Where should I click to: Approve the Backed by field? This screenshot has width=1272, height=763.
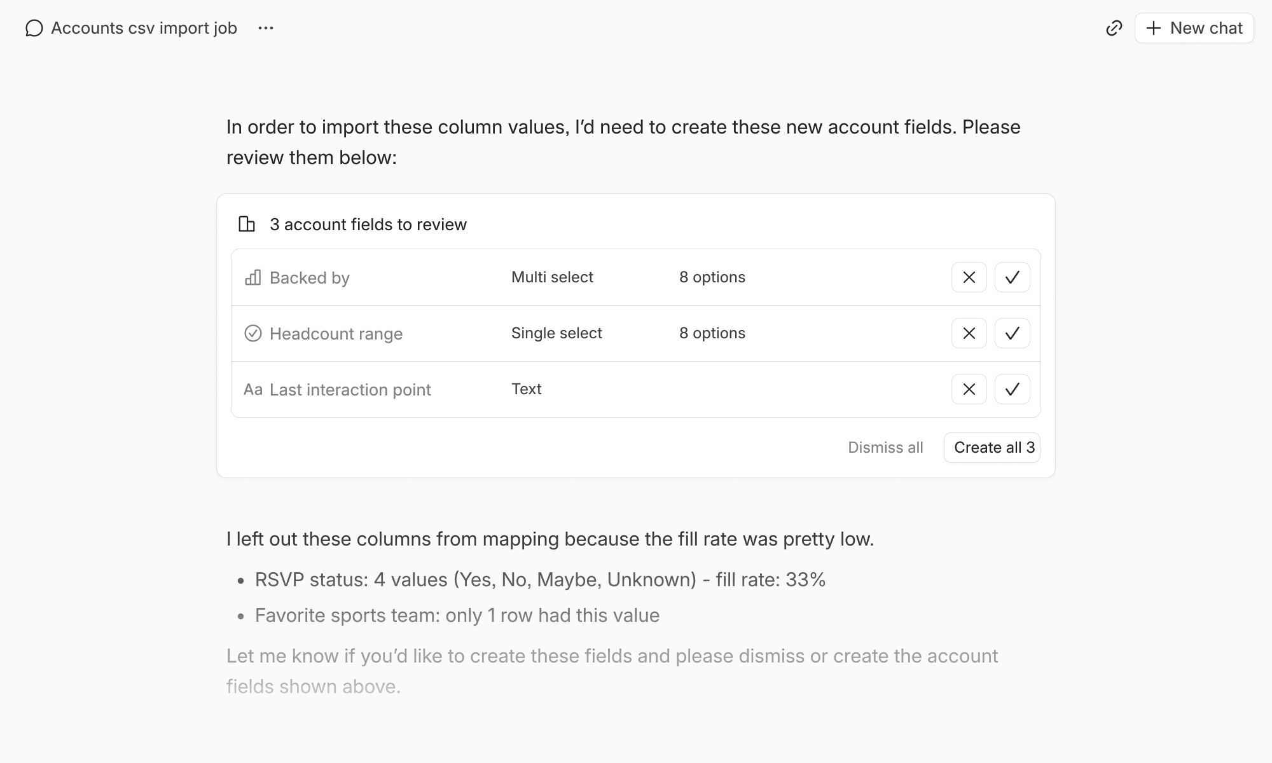(x=1012, y=277)
